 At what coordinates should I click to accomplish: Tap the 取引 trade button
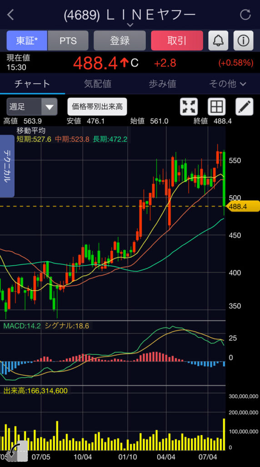click(177, 41)
